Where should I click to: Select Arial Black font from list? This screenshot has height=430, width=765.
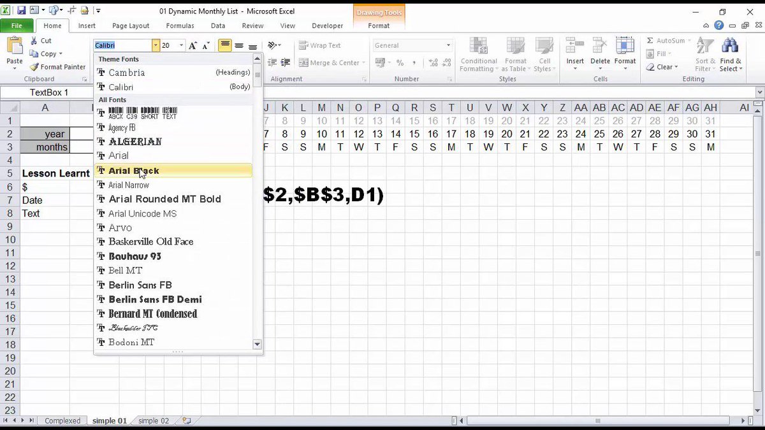tap(173, 171)
